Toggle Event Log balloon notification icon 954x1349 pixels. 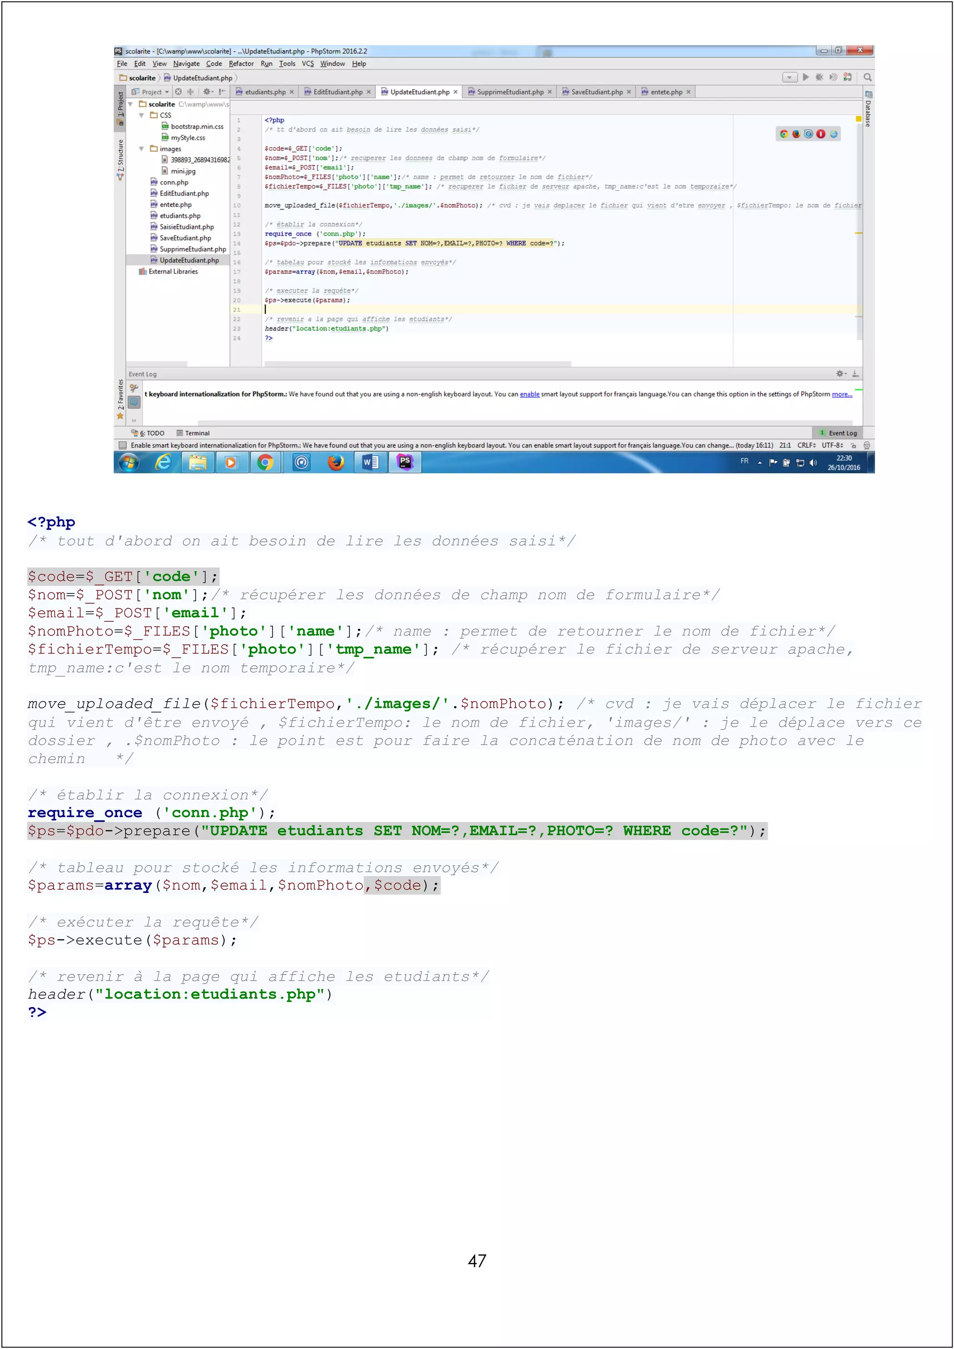[x=134, y=402]
